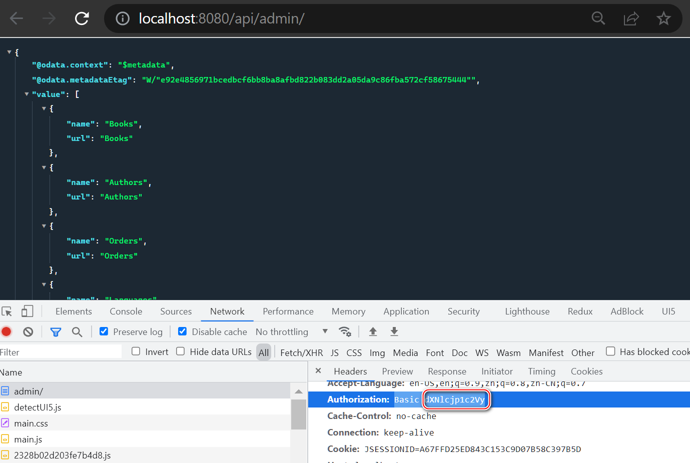Enable Has blocked cookies checkbox
The width and height of the screenshot is (690, 463).
click(x=610, y=351)
